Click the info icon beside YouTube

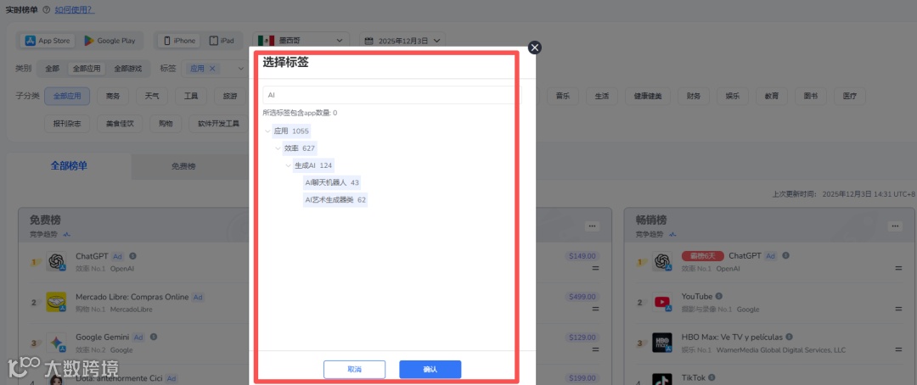(x=719, y=296)
